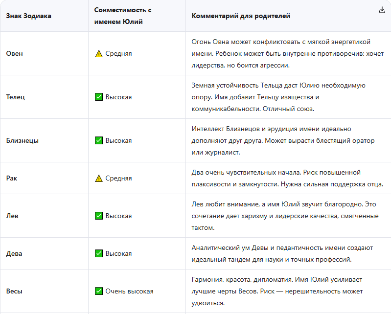The image size is (391, 314).
Task: Click the green check icon for Весы
Action: click(x=99, y=291)
